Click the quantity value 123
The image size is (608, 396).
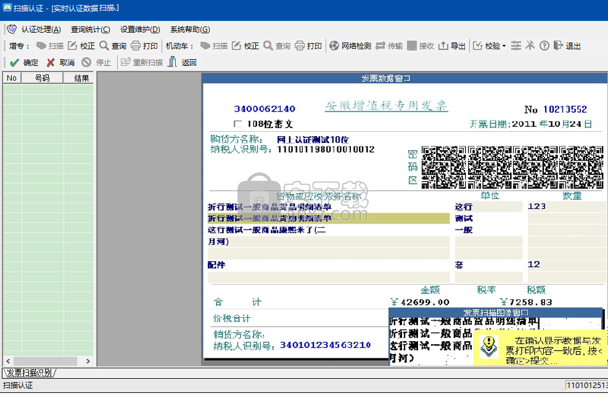click(536, 206)
